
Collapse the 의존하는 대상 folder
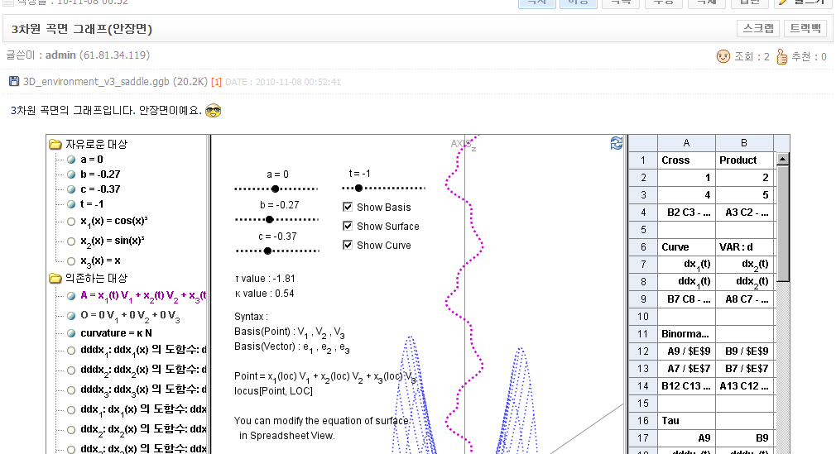click(x=55, y=279)
